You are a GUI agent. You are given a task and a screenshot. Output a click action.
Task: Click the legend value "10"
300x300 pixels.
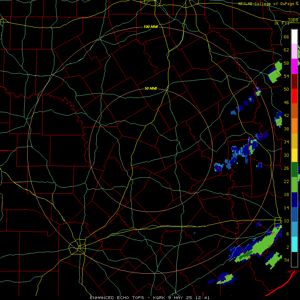(286, 221)
